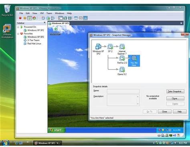Screen dimensions: 190x147
Task: Collapse the Favorites tree group
Action: (18, 34)
